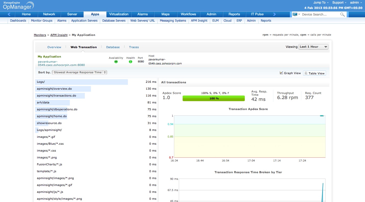The height and width of the screenshot is (202, 365).
Task: Switch to Graph View
Action: click(290, 73)
